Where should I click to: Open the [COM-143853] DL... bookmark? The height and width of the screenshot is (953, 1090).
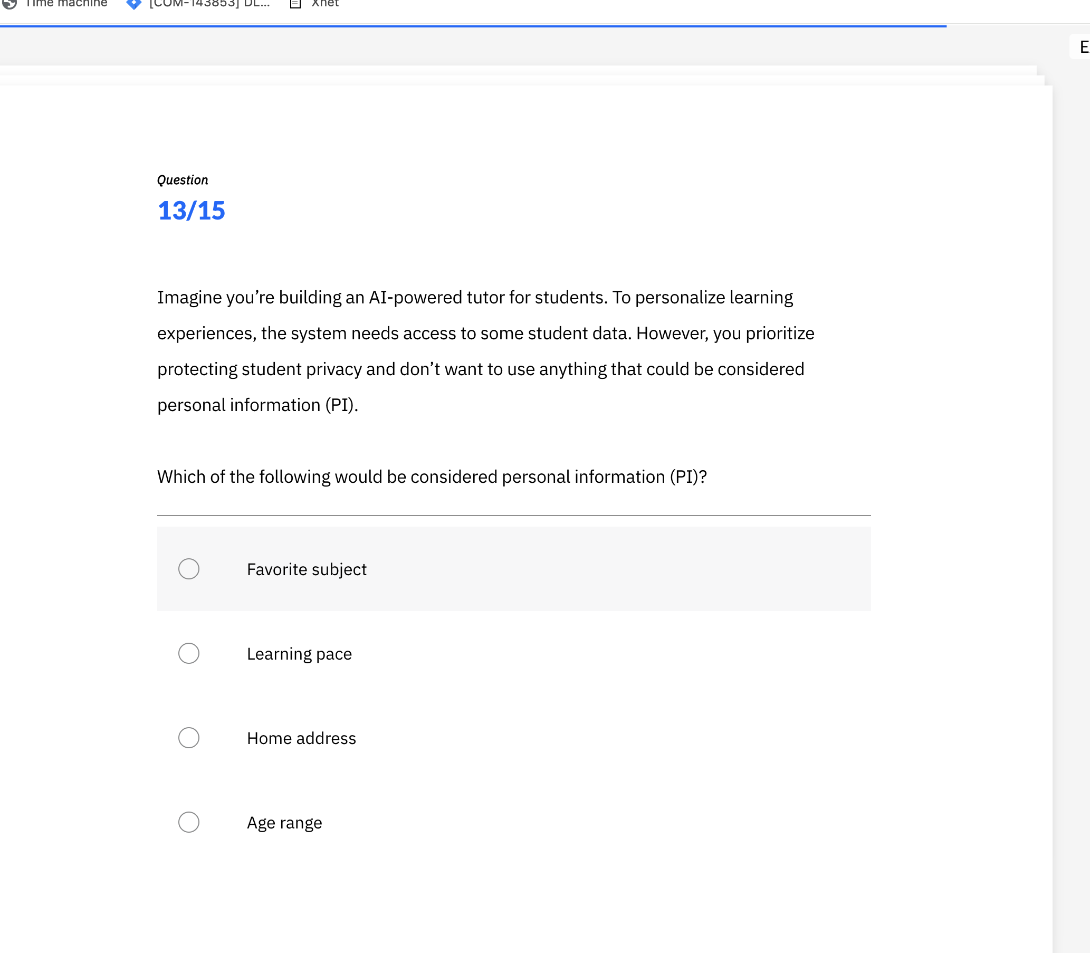pos(209,4)
